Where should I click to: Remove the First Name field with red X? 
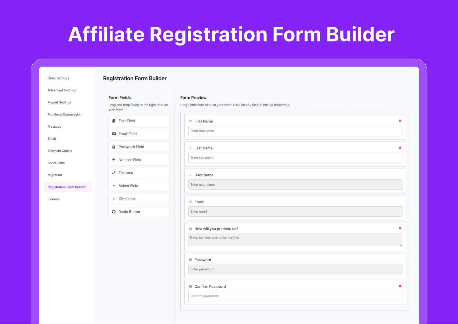pos(400,121)
